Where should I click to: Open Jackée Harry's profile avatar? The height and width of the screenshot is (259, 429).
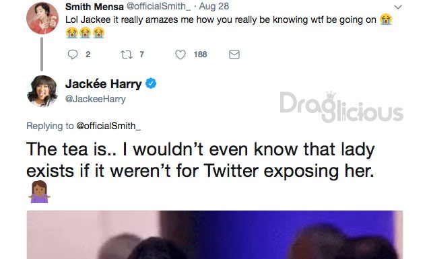tap(42, 91)
